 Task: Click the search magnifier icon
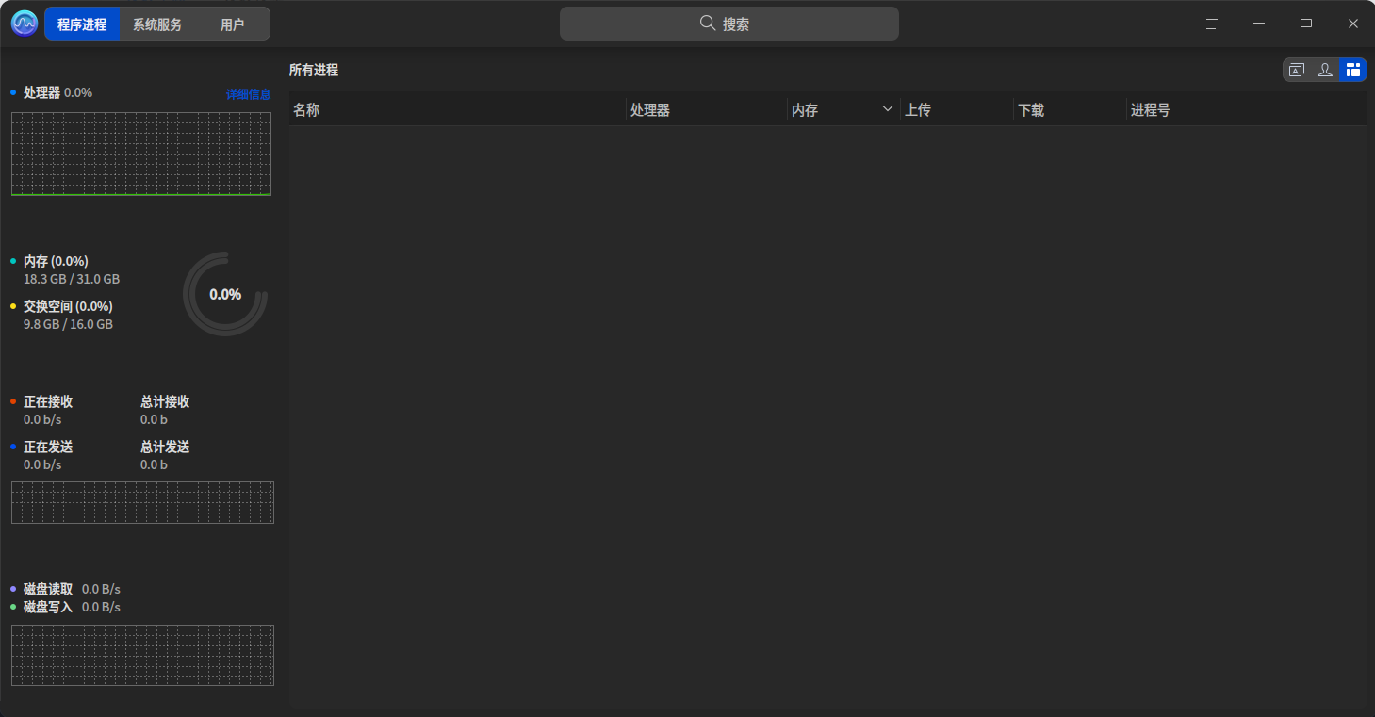coord(708,24)
